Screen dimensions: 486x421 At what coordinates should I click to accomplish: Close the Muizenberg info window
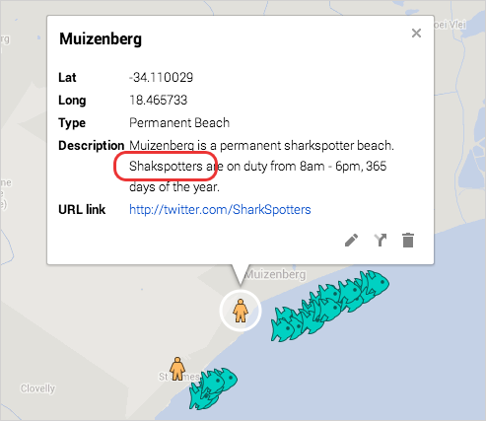(416, 33)
